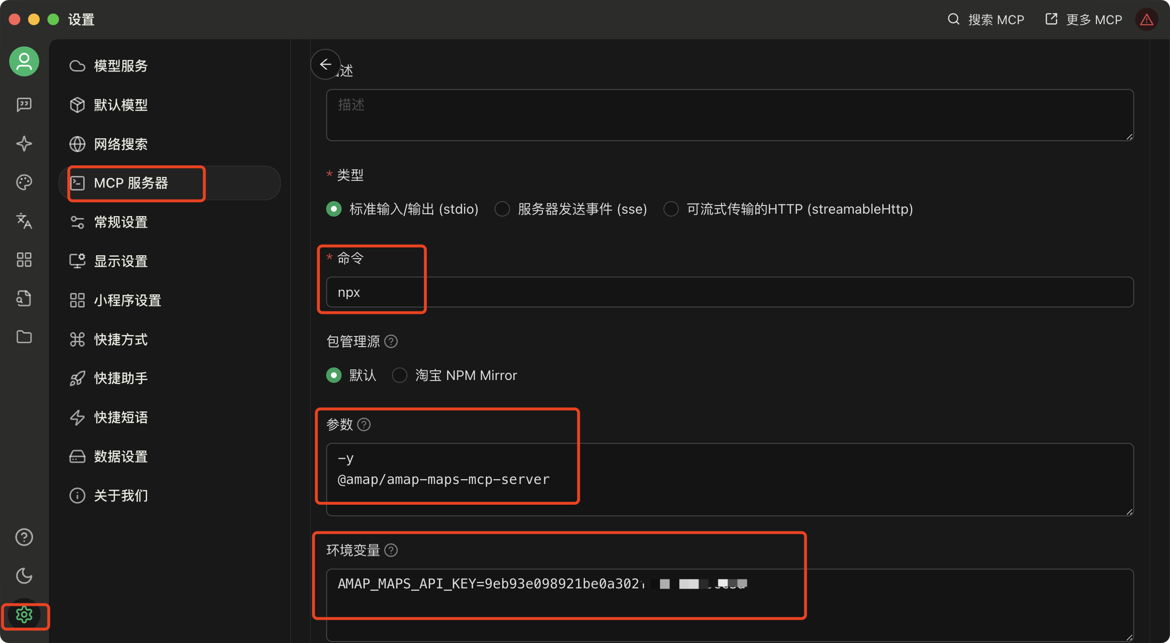Open the chat assistant sidebar icon

coord(24,104)
